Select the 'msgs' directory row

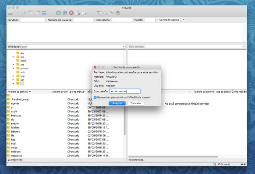click(x=65, y=147)
